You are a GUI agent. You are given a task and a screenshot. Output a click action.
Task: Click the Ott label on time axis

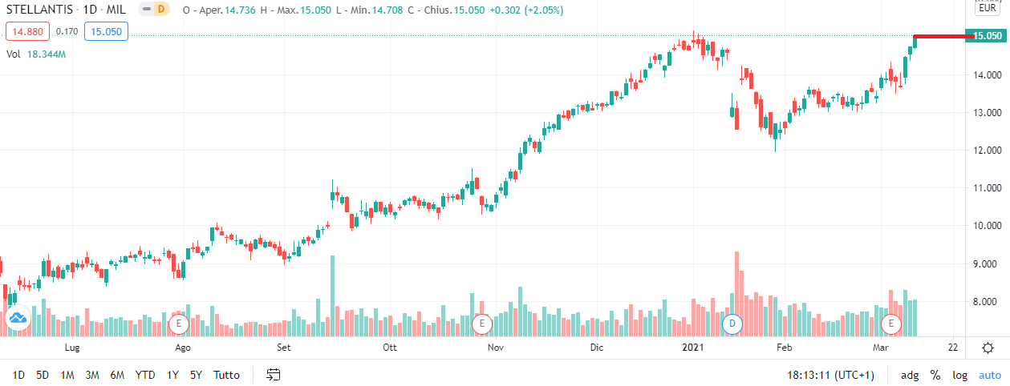click(390, 348)
